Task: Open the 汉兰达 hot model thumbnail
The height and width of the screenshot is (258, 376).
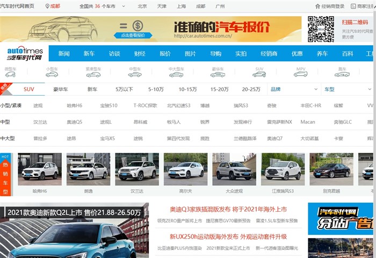Action: 137,169
